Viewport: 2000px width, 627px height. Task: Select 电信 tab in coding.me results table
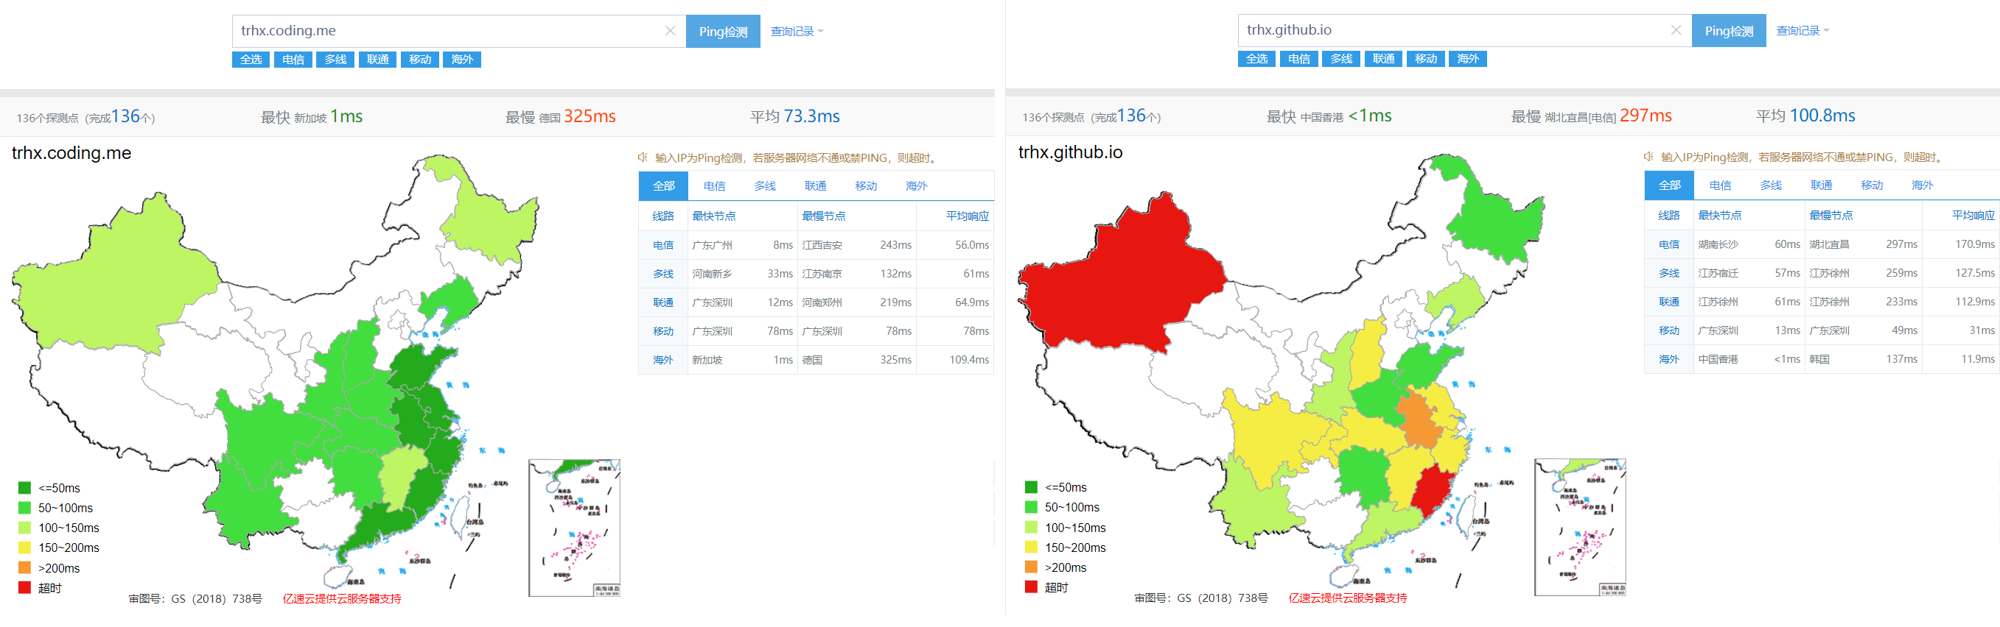pos(714,187)
